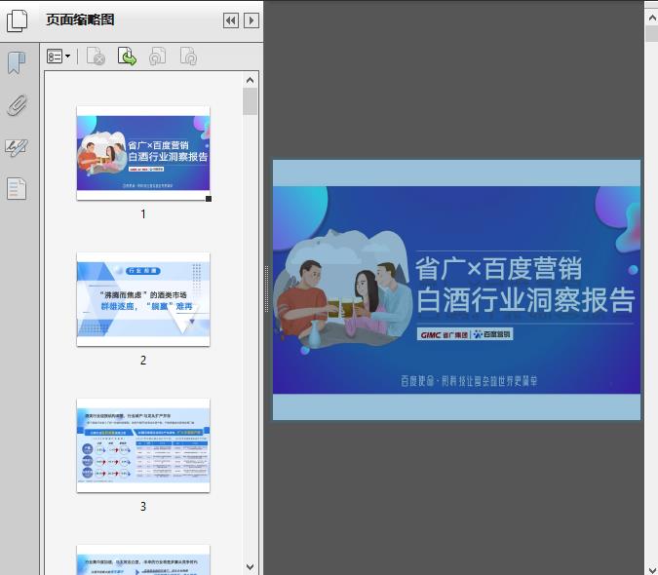Click the insert page green arrow icon
The height and width of the screenshot is (575, 658).
(127, 57)
